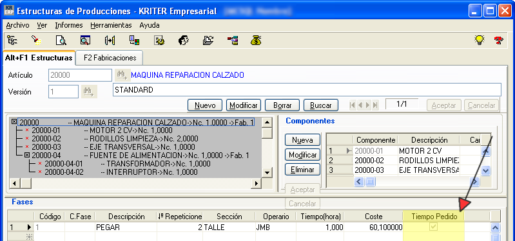Click the document magnifier preview icon

[x=61, y=40]
